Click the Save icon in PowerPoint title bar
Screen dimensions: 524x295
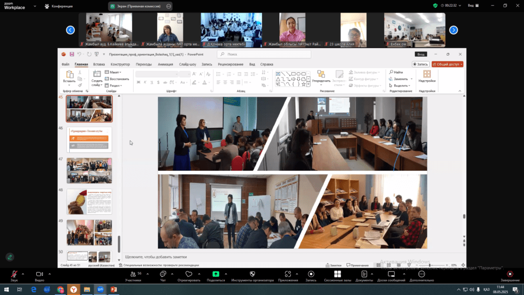pos(71,54)
